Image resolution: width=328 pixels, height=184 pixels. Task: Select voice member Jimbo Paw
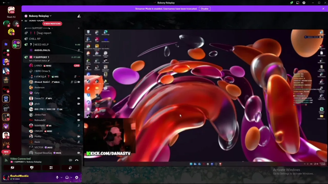pos(54,115)
